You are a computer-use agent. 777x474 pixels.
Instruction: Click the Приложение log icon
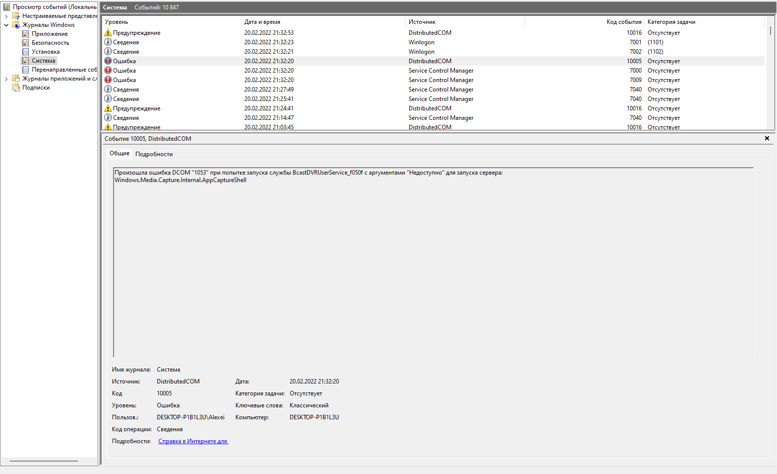click(x=25, y=34)
